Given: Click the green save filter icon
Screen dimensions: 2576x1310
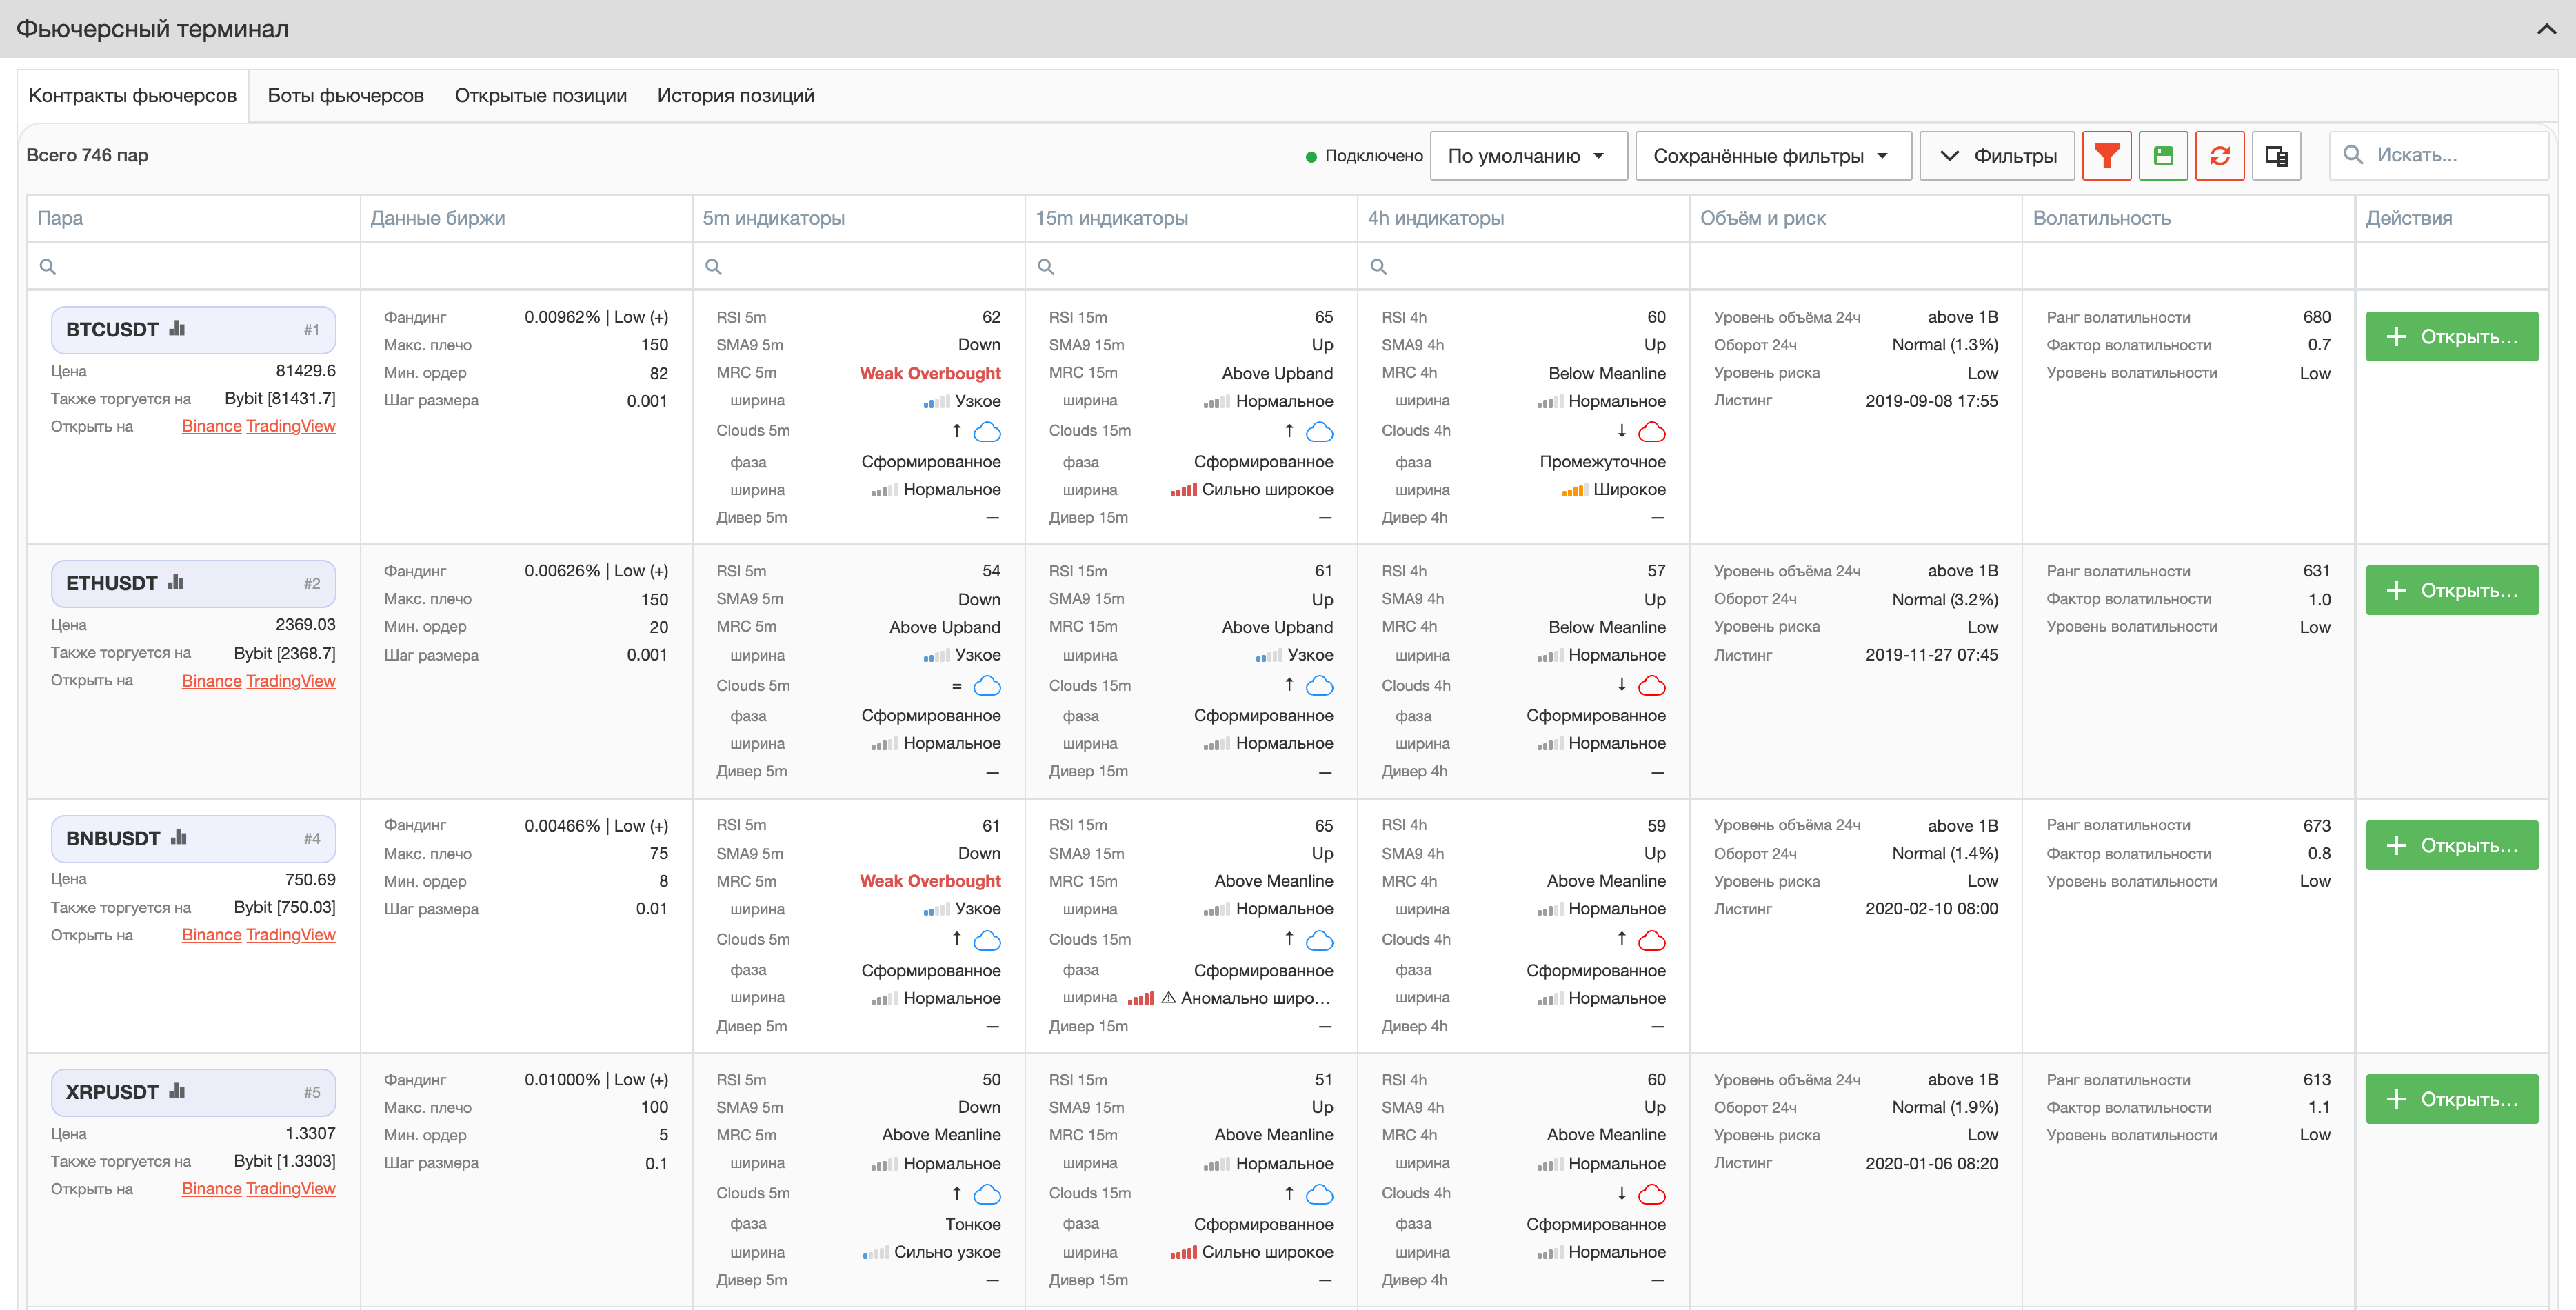Looking at the screenshot, I should [2163, 156].
